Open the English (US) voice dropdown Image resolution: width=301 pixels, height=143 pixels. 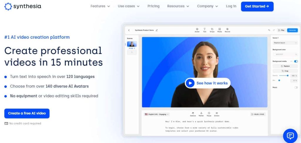click(x=157, y=114)
